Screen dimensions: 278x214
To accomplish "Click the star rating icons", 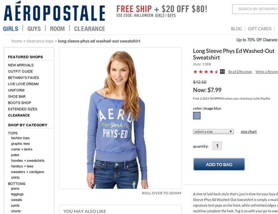I will [x=206, y=72].
